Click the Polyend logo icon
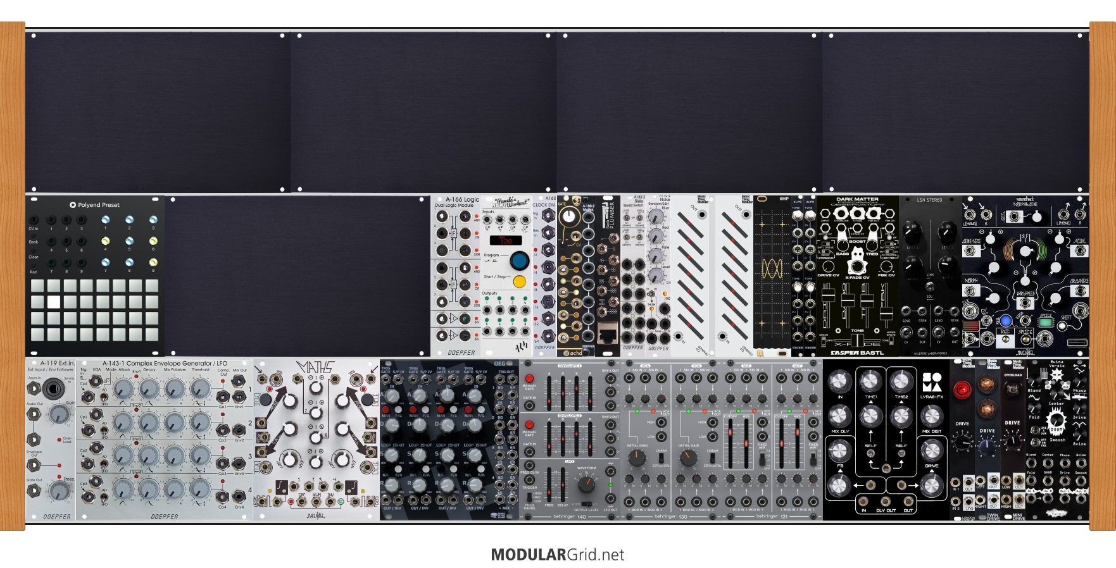This screenshot has width=1116, height=568. click(73, 205)
